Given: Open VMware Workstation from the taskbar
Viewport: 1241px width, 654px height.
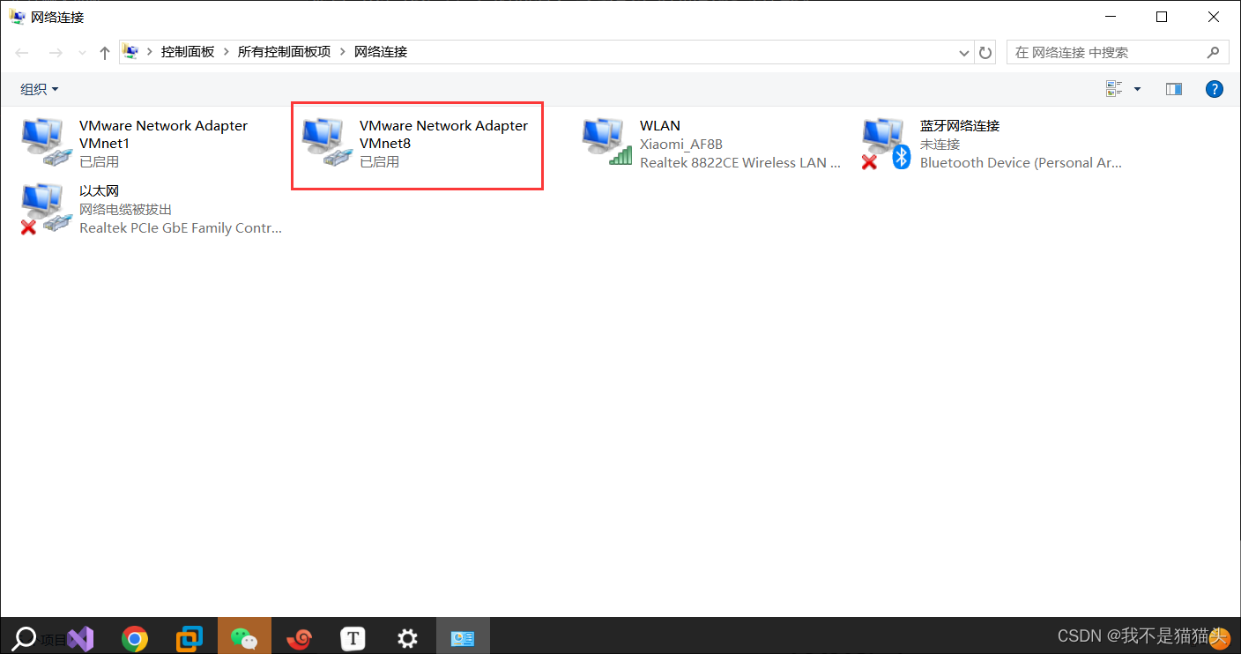Looking at the screenshot, I should point(189,637).
